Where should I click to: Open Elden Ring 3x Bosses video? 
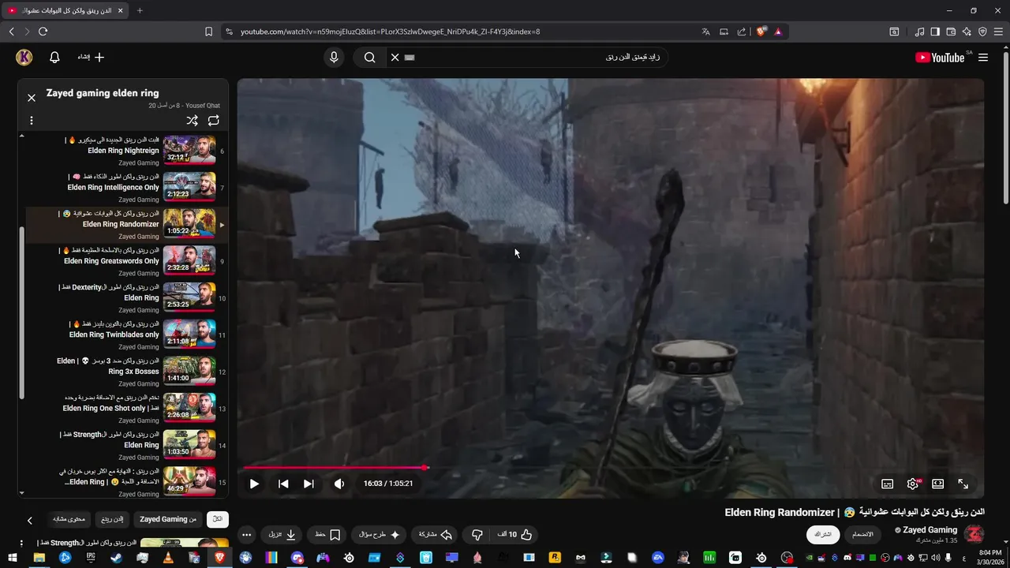tap(126, 372)
